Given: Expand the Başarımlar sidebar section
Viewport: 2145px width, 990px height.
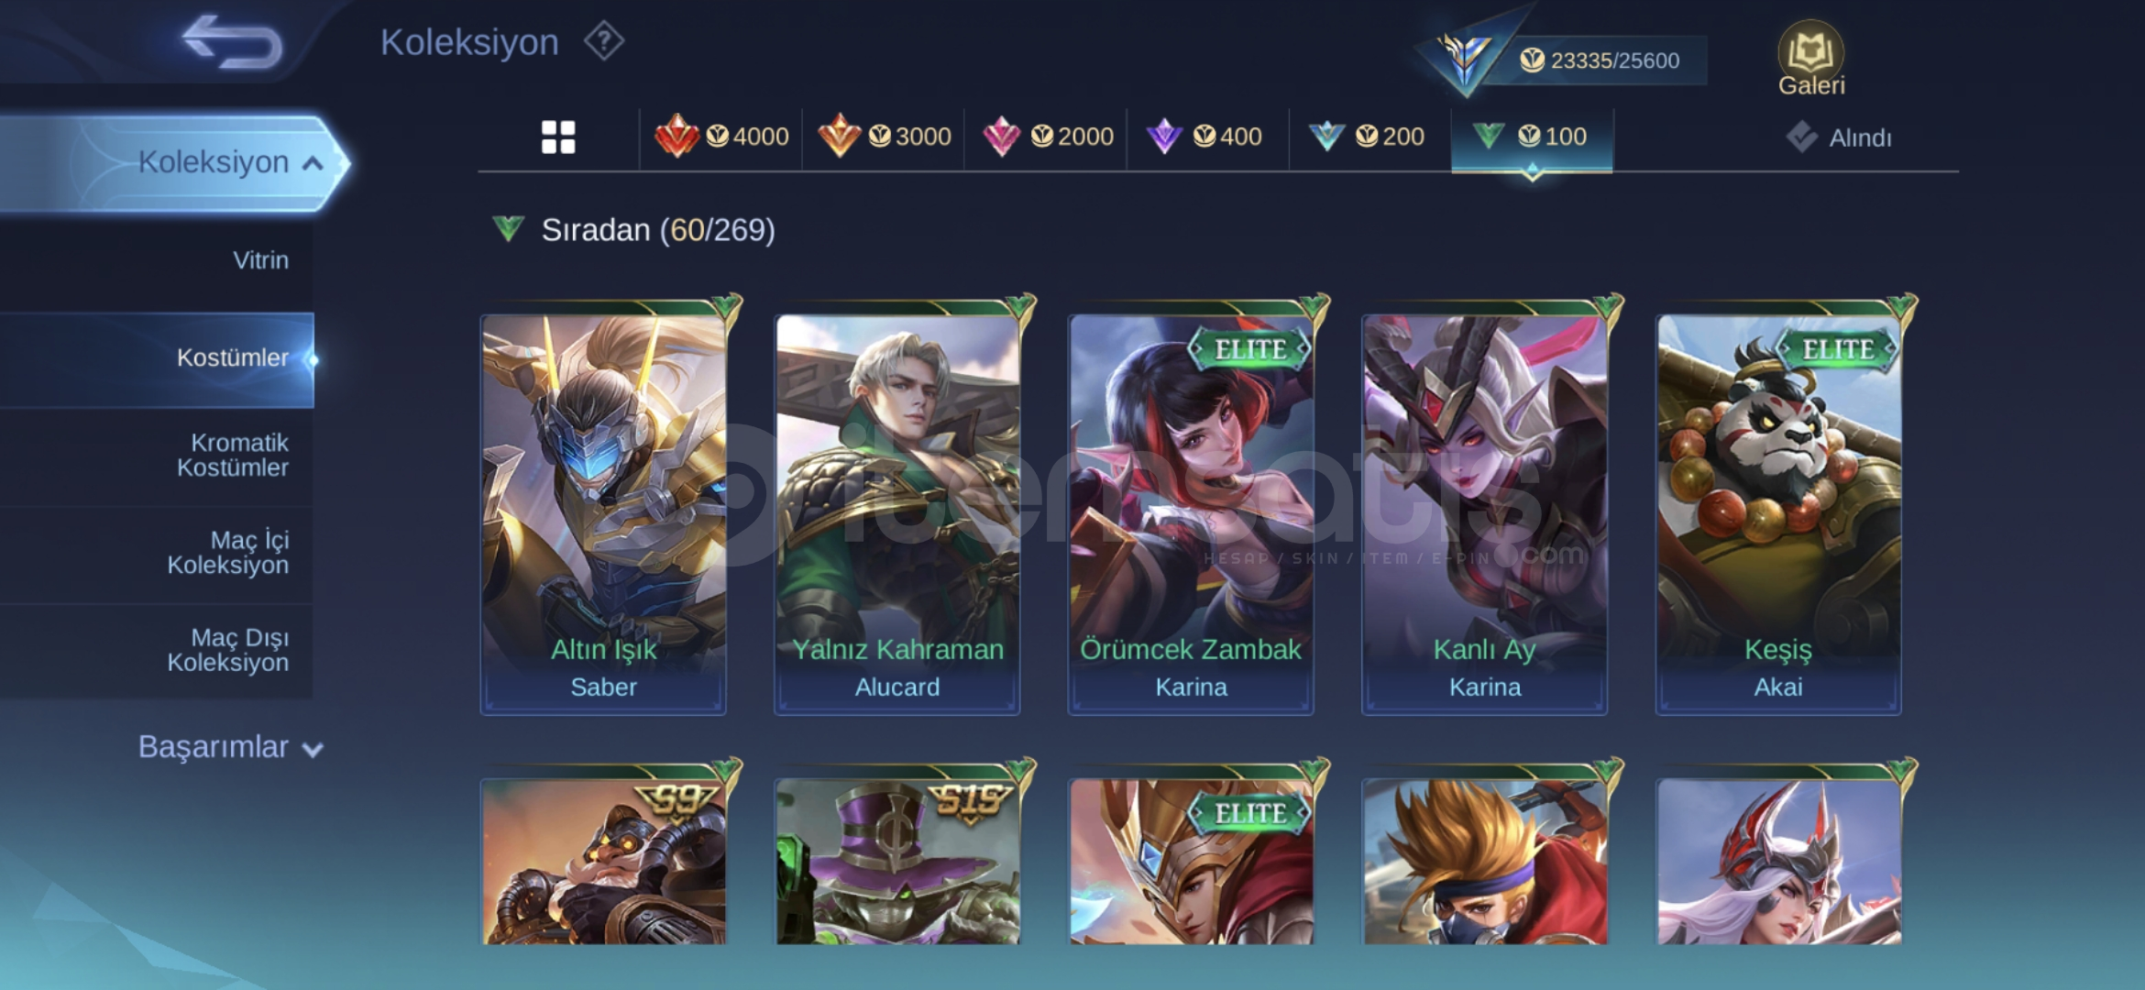Looking at the screenshot, I should click(230, 747).
